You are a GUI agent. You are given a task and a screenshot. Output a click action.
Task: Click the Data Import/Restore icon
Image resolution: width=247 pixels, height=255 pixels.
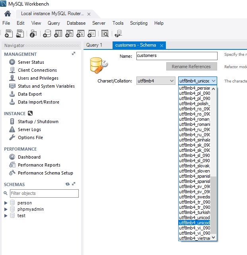click(x=12, y=102)
